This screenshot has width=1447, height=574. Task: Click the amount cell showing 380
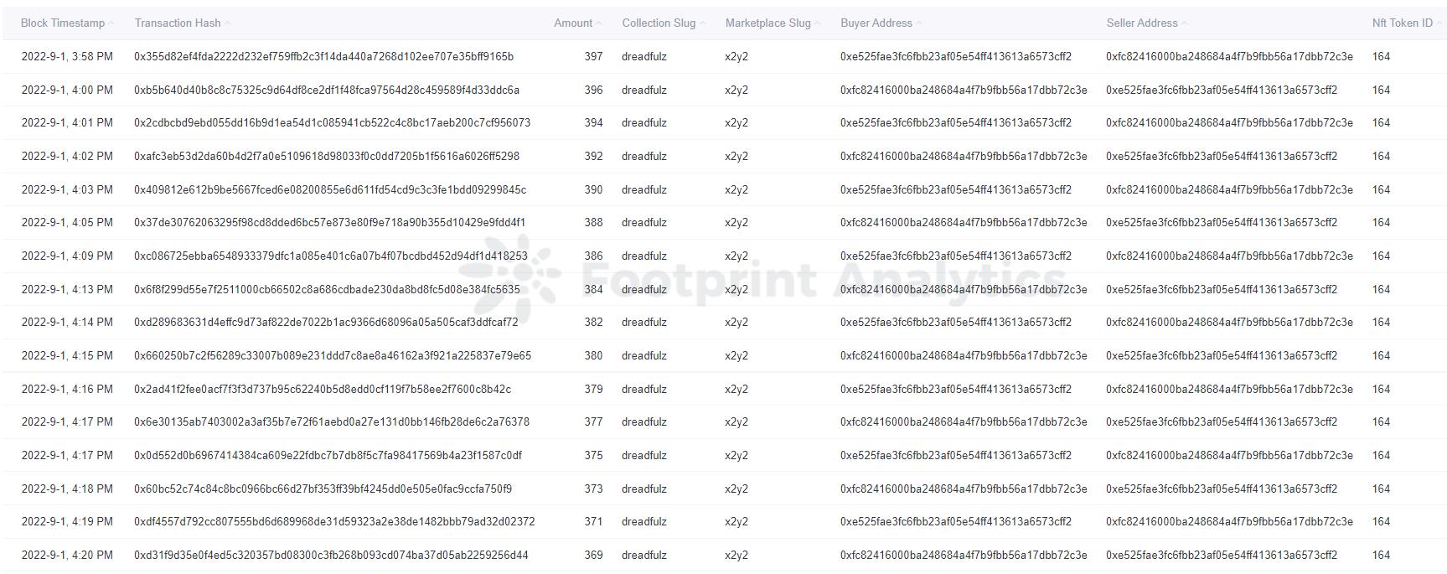tap(593, 356)
